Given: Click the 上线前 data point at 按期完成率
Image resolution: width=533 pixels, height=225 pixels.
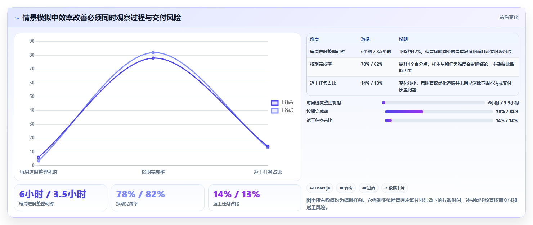Looking at the screenshot, I should coord(153,58).
